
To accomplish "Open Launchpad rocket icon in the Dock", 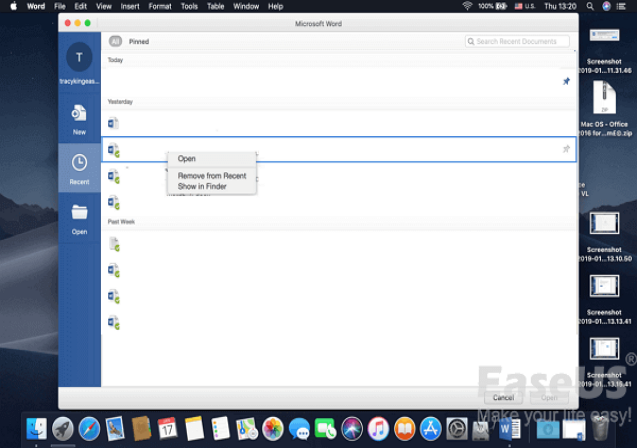I will 63,429.
